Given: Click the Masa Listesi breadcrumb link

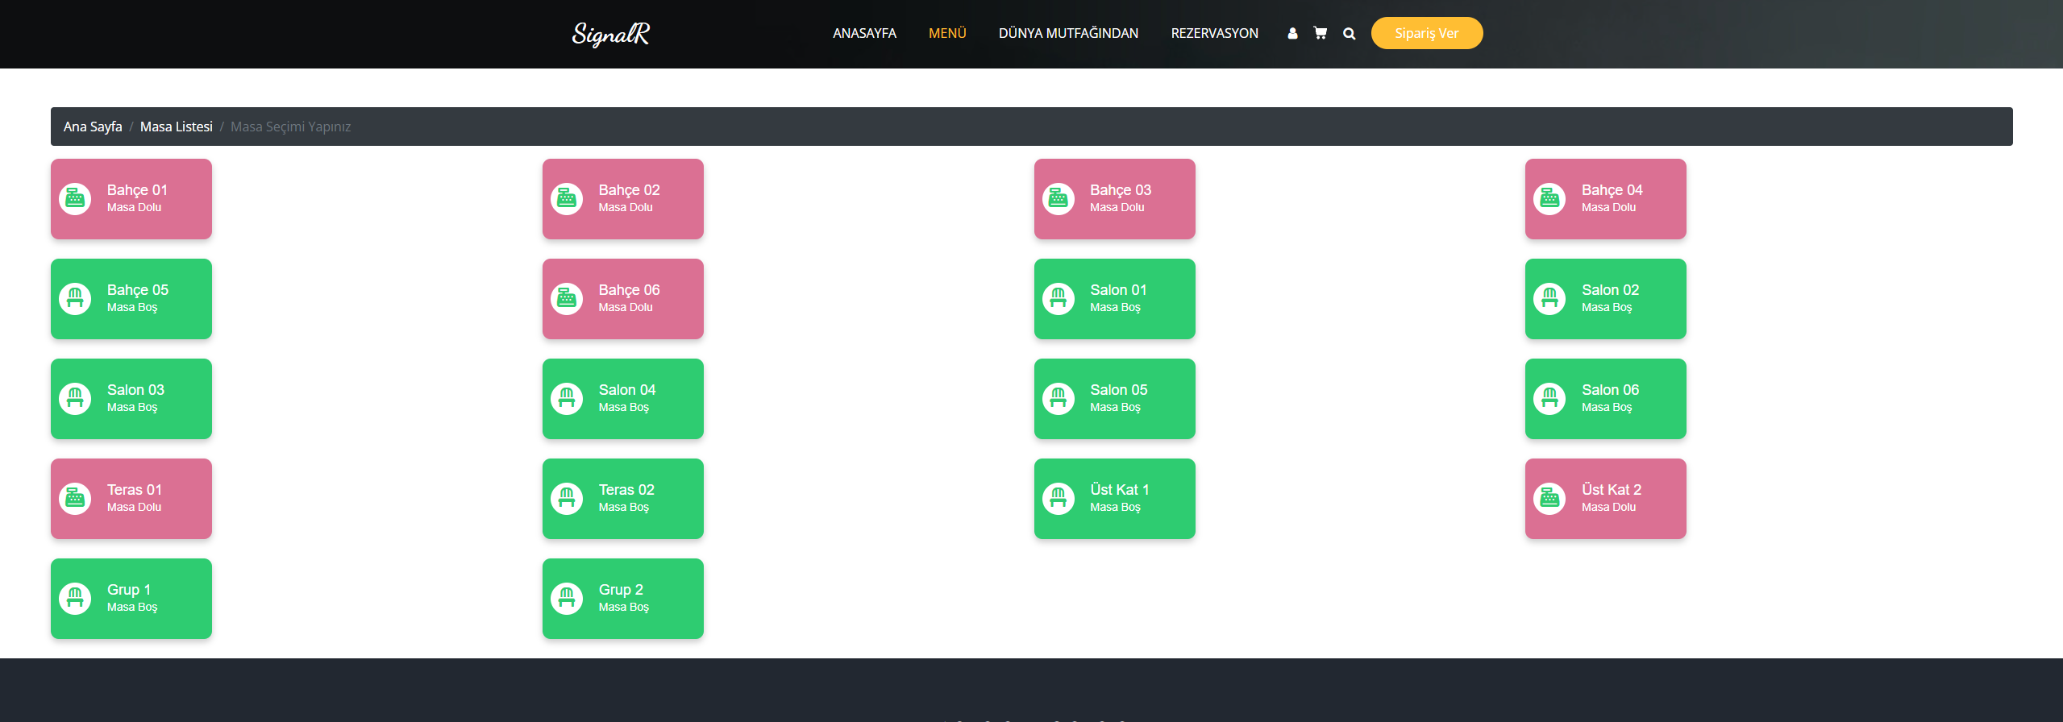Looking at the screenshot, I should tap(177, 127).
